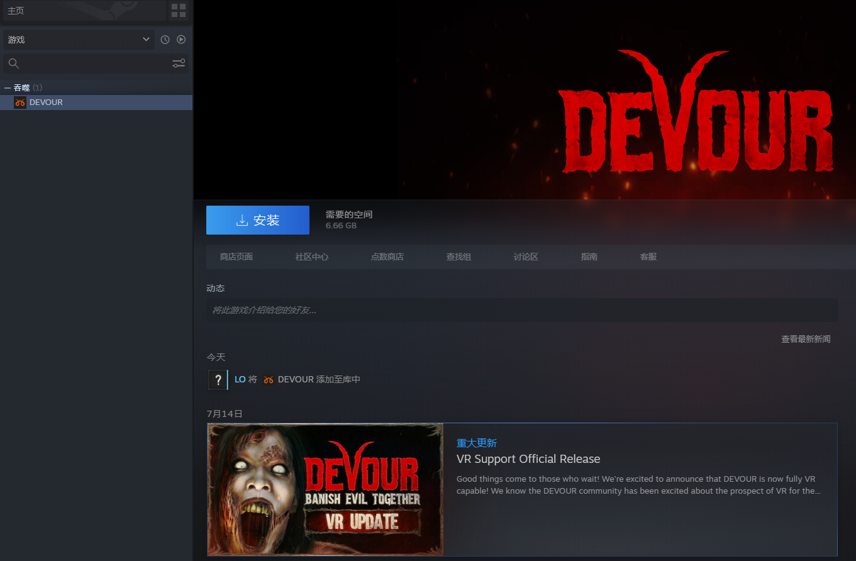Viewport: 856px width, 561px height.
Task: Click the 6.66 GB space value
Action: click(341, 226)
